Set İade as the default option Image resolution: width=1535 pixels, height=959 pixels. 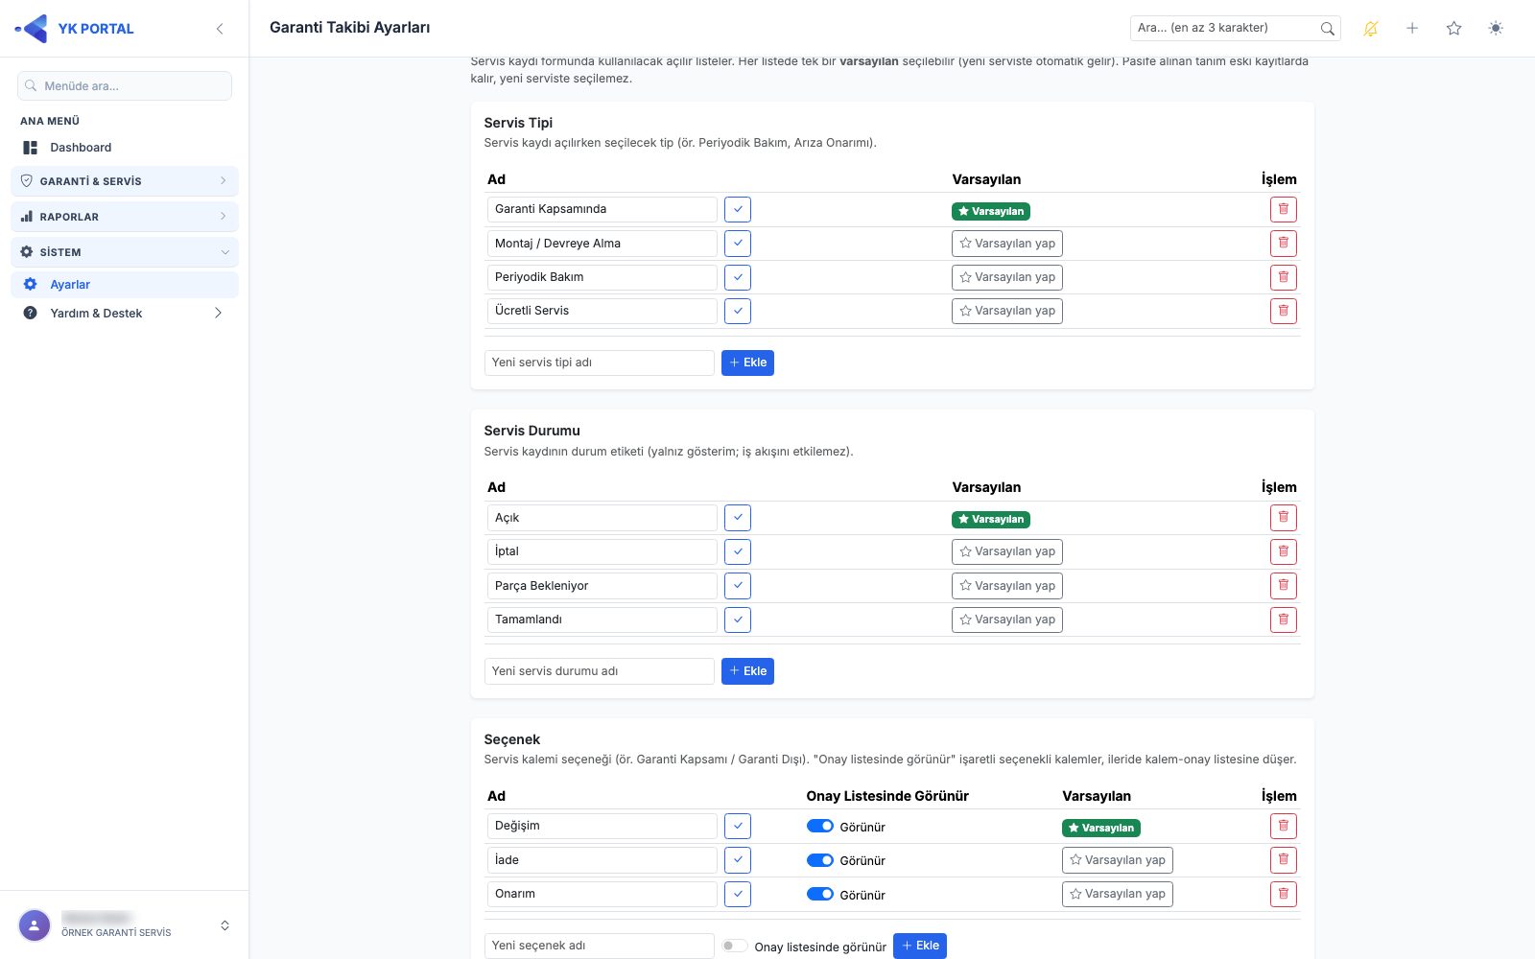pyautogui.click(x=1118, y=860)
